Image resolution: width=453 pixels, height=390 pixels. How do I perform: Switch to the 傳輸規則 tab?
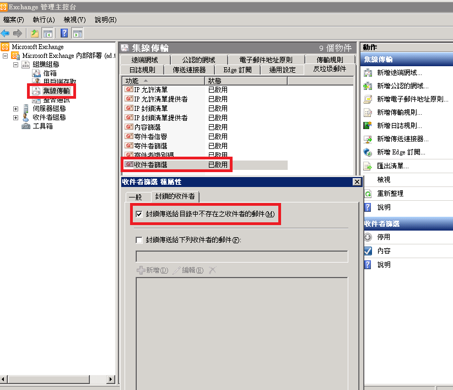[330, 60]
